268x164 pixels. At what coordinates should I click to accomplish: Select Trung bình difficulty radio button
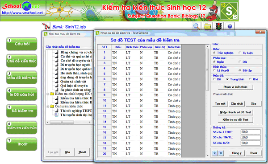(227, 79)
